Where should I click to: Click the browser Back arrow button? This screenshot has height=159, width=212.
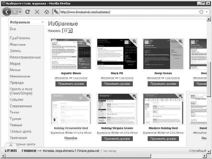point(7,12)
